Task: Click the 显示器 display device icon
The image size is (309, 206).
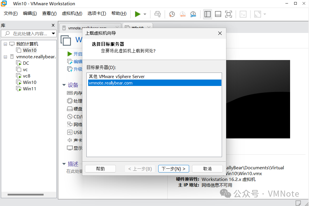Action: (70, 148)
